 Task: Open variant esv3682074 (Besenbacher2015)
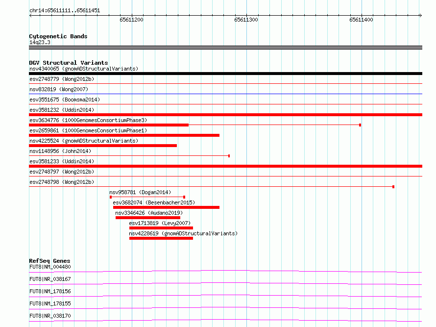[154, 202]
